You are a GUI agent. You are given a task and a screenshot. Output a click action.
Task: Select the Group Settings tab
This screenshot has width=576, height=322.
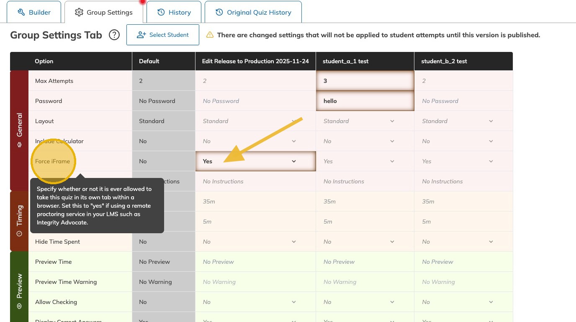click(103, 12)
